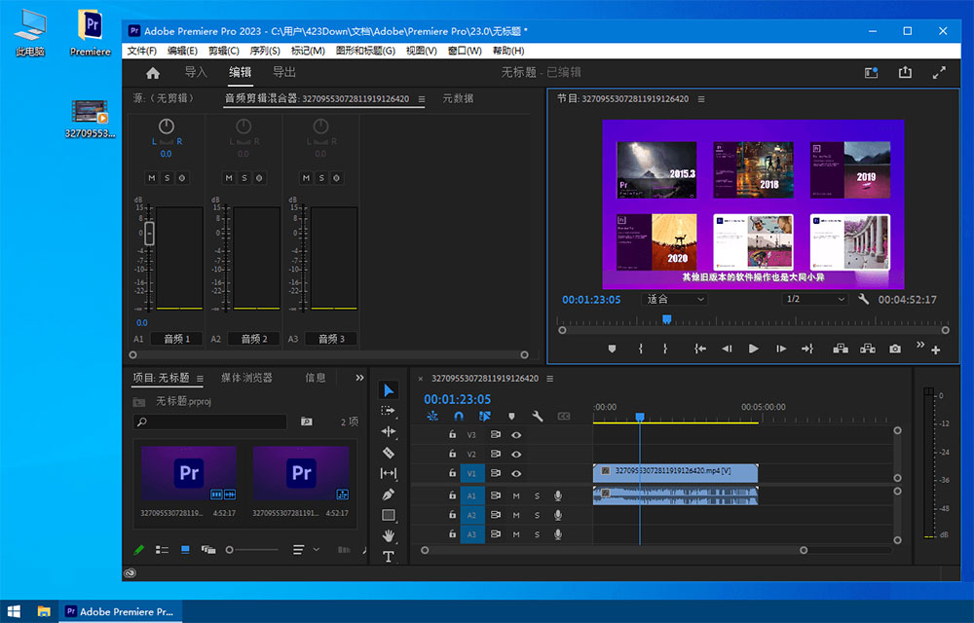Hide the V3 video track output

[x=515, y=435]
